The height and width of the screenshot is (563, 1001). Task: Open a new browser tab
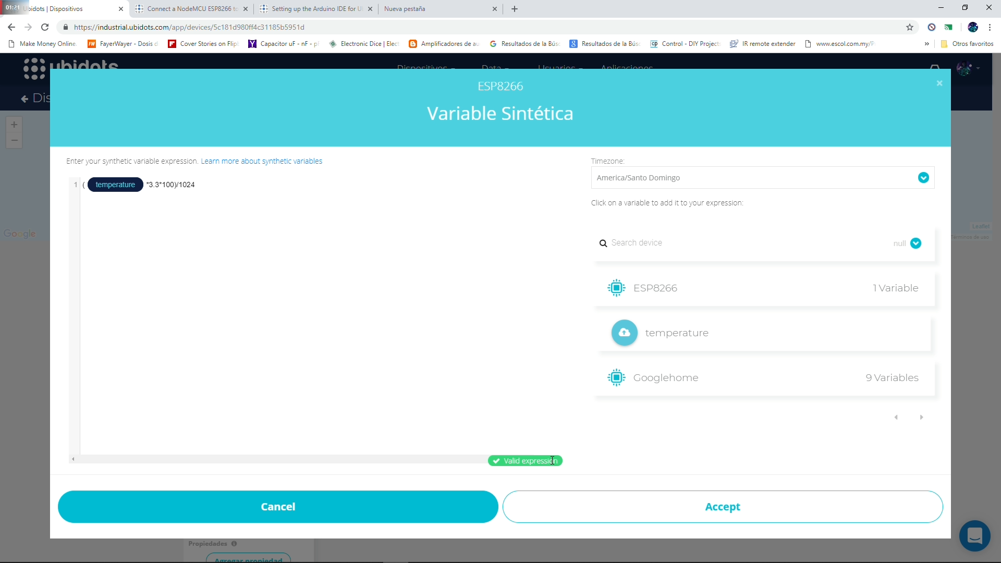(x=514, y=9)
